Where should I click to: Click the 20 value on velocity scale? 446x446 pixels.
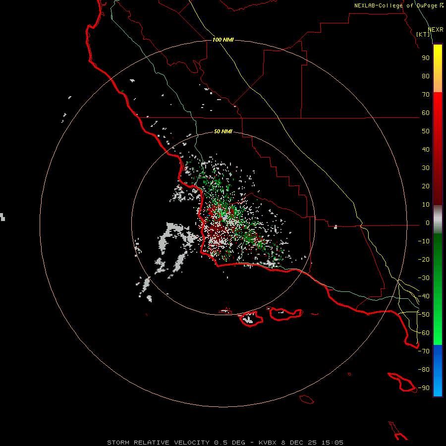click(426, 186)
